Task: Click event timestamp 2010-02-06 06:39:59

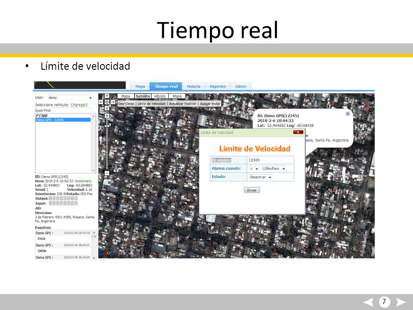Action: point(77,257)
